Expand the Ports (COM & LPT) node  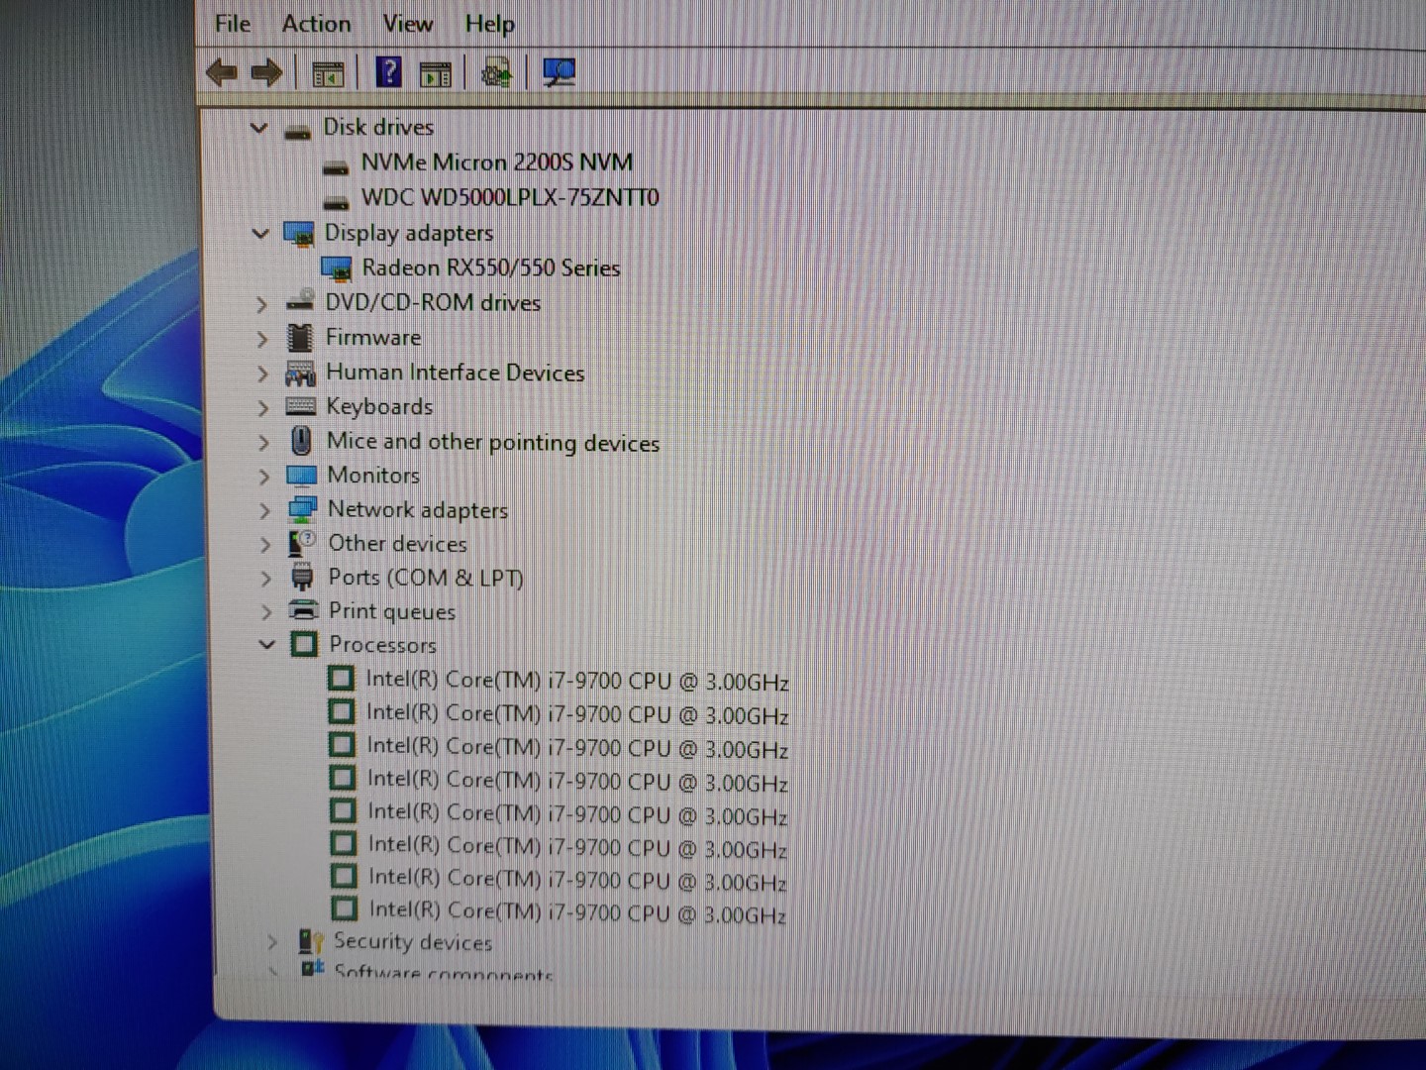pos(265,578)
